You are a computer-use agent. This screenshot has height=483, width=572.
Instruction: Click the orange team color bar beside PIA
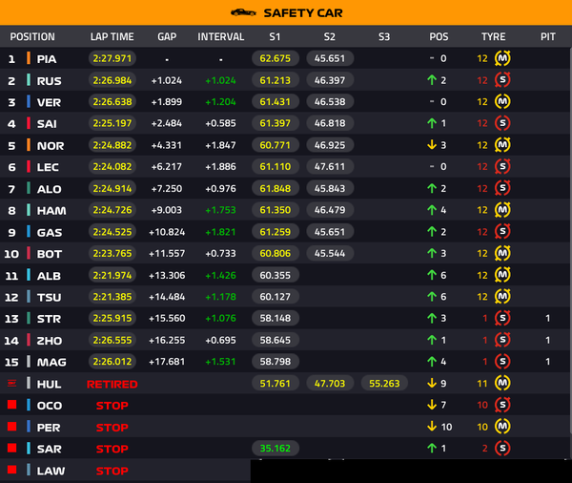[x=29, y=58]
